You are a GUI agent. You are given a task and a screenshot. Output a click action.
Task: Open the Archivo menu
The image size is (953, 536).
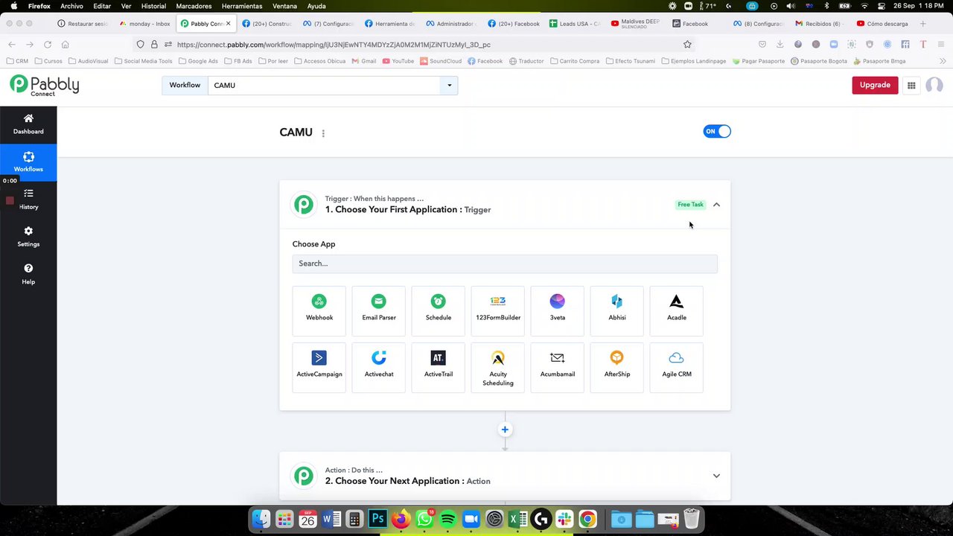point(71,6)
